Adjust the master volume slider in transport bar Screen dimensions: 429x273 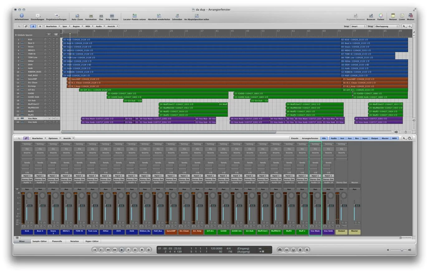[x=402, y=250]
